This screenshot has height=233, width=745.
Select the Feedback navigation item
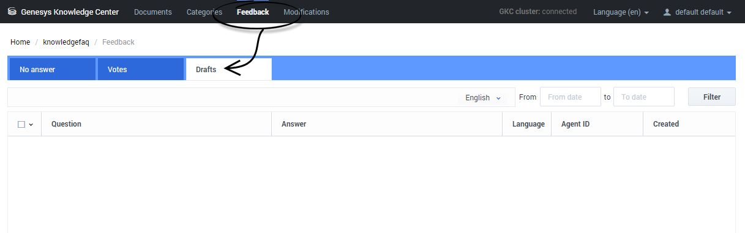(253, 12)
